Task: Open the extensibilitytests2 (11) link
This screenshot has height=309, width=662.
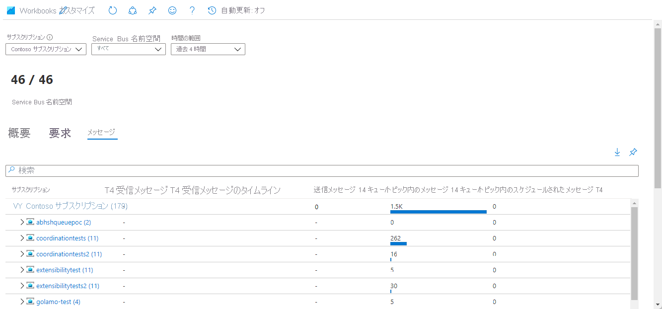Action: coord(68,286)
